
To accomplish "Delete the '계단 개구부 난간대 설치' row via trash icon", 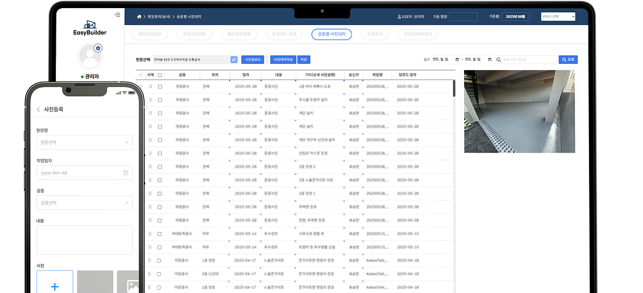I will coord(150,140).
